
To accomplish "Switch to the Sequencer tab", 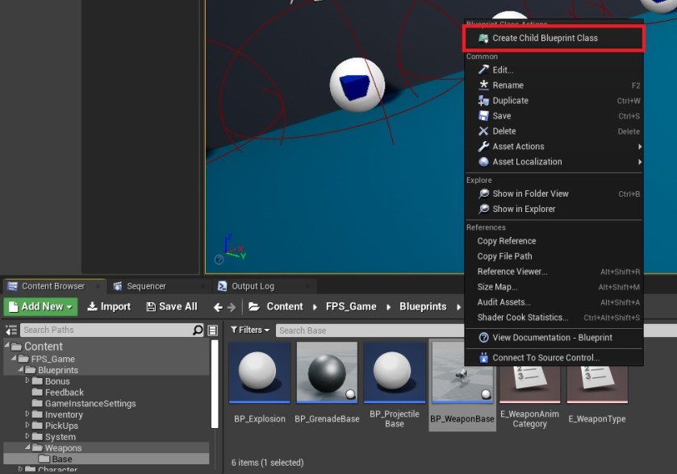I will [145, 286].
